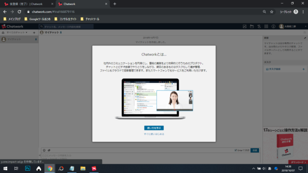Click the blue how-to-use button in dialog
Image resolution: width=308 pixels, height=173 pixels.
pos(154,128)
